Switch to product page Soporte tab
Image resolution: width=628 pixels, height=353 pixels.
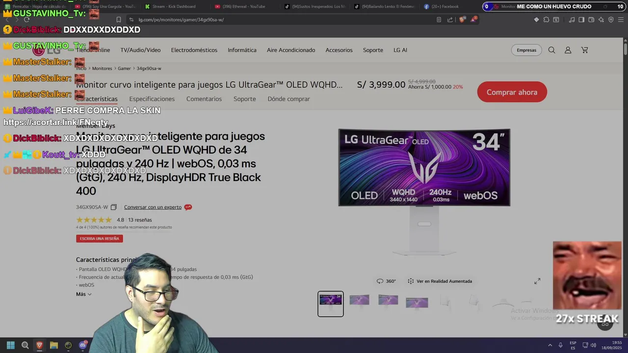pos(244,99)
